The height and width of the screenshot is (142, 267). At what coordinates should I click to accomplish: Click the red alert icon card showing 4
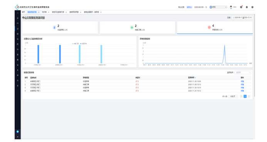point(215,28)
